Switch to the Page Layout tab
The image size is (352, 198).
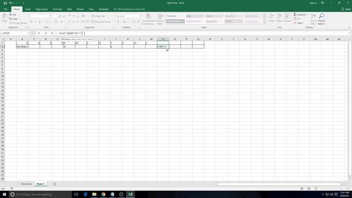[42, 9]
